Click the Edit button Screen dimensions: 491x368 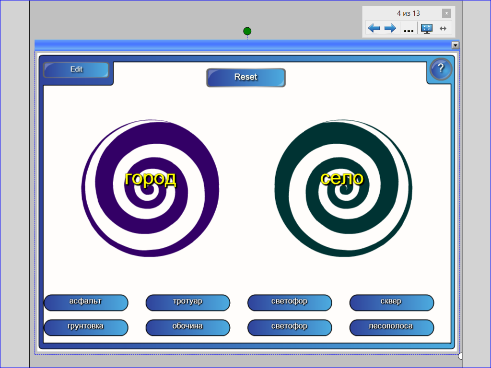pyautogui.click(x=76, y=69)
